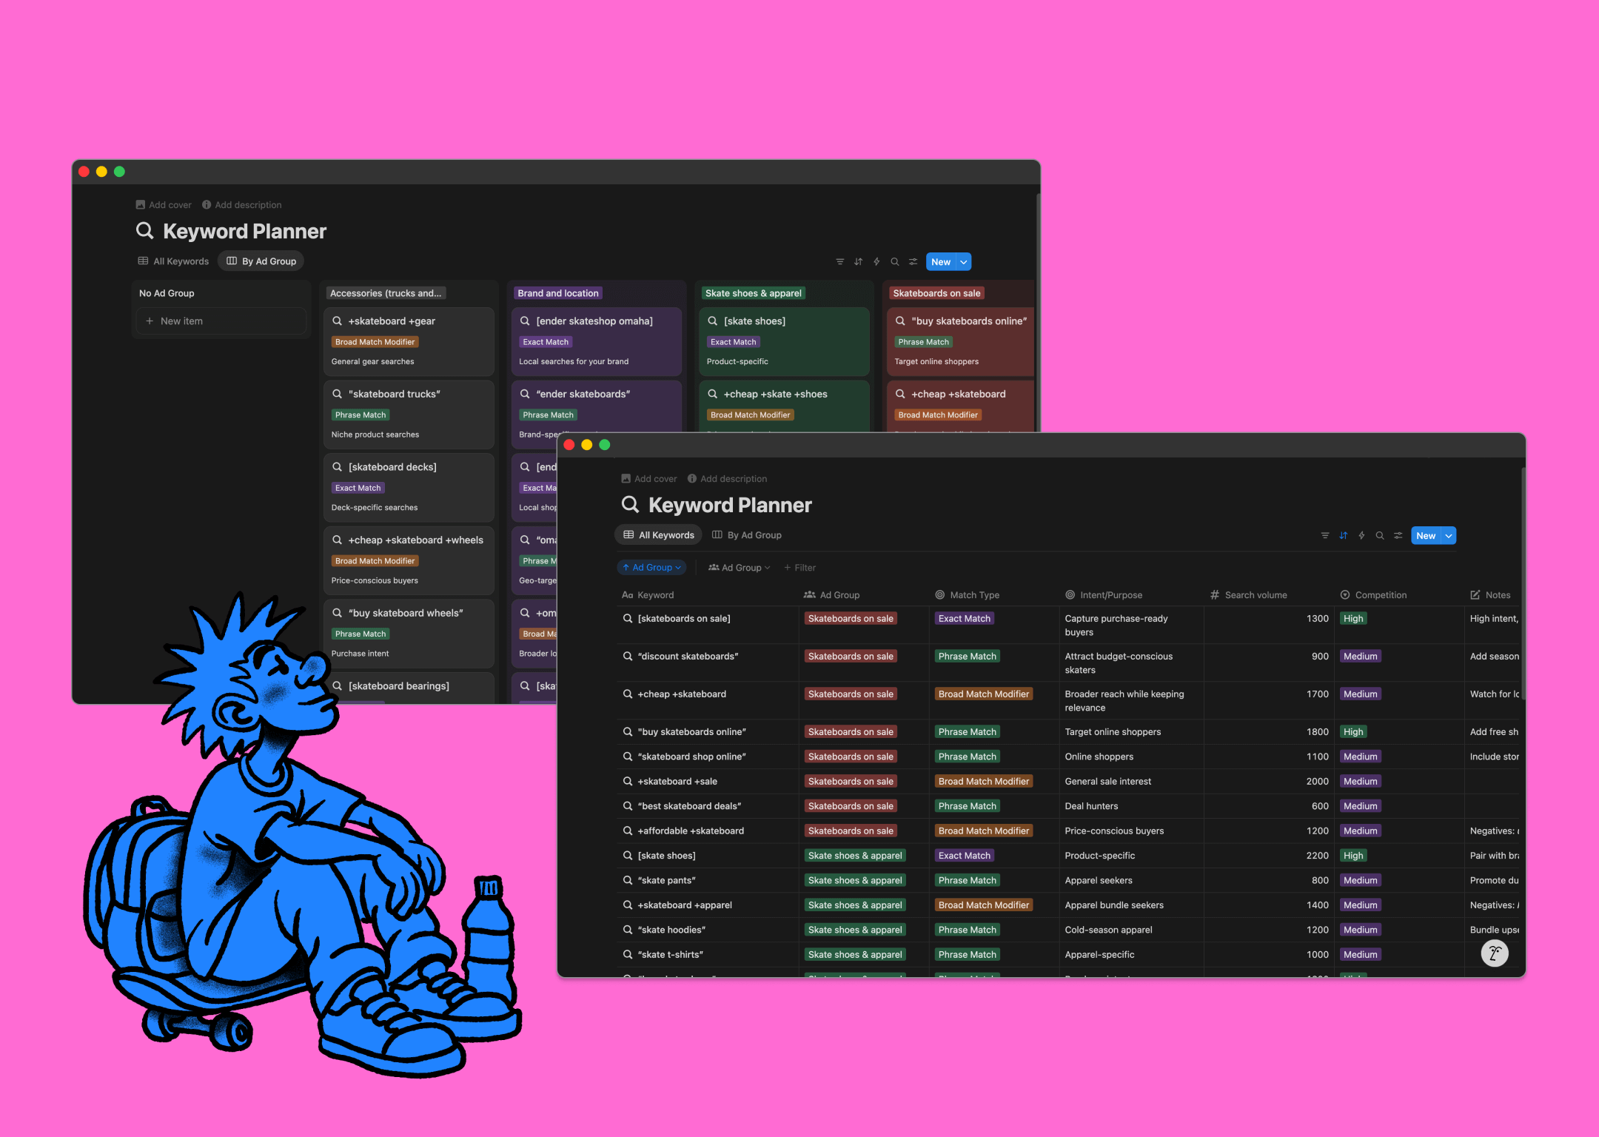The image size is (1599, 1137).
Task: Select the sort arrows icon in the toolbar
Action: [x=1343, y=535]
